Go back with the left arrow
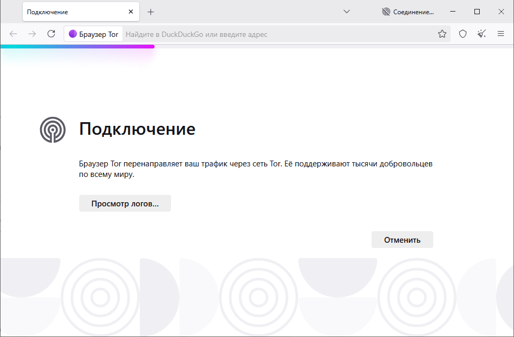This screenshot has height=337, width=514. point(13,34)
